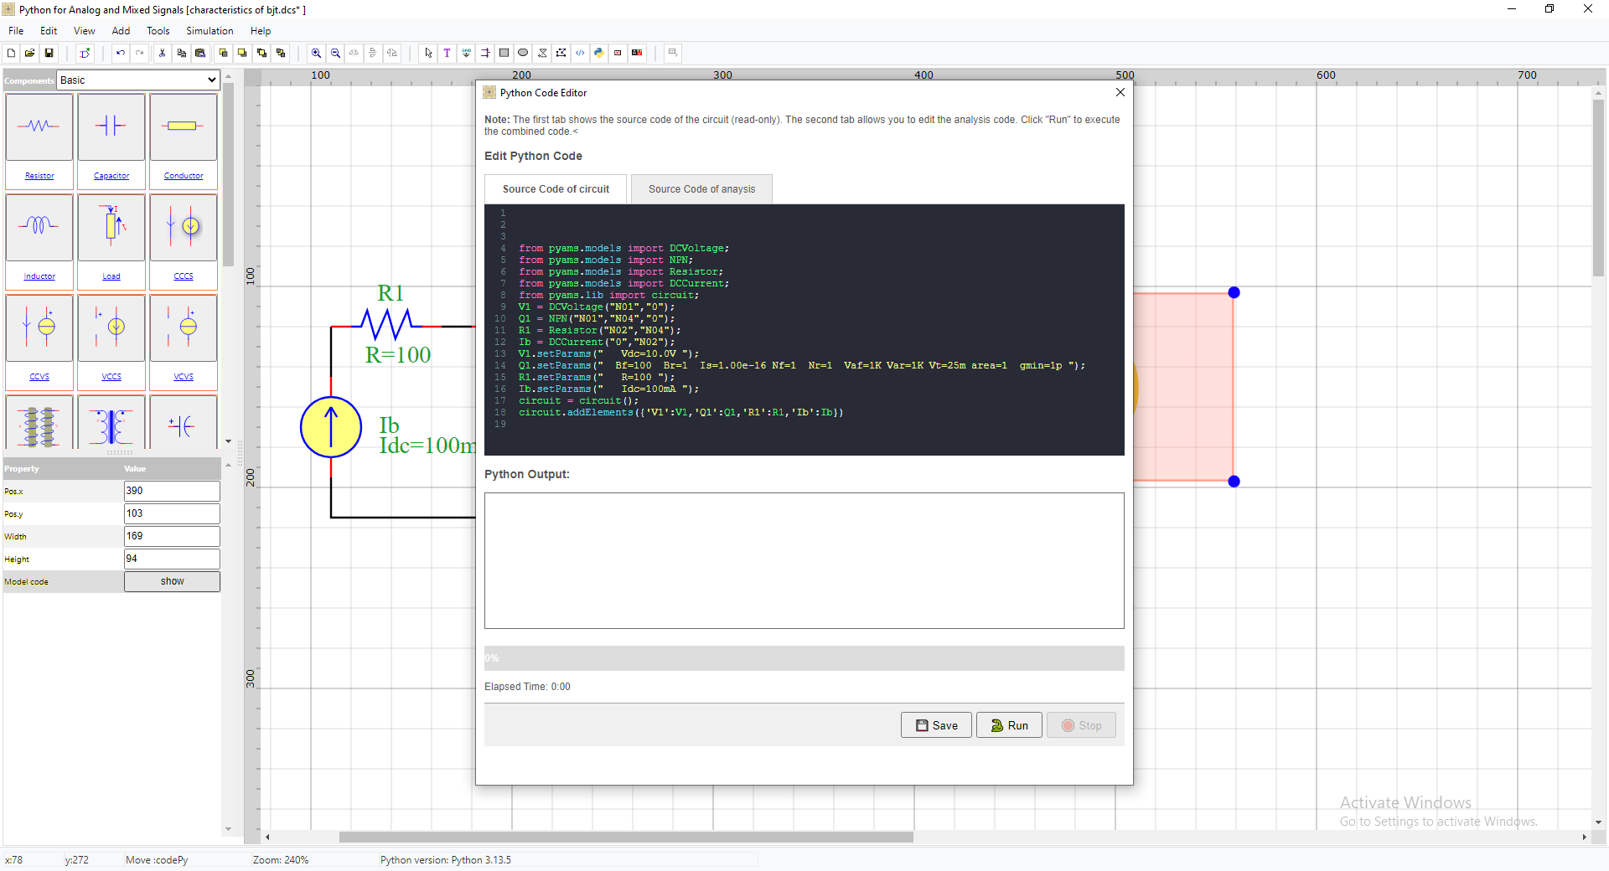Click the Pos.x value field

172,491
